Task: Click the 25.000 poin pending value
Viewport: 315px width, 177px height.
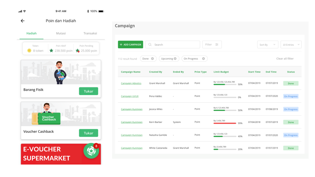Action: point(89,51)
